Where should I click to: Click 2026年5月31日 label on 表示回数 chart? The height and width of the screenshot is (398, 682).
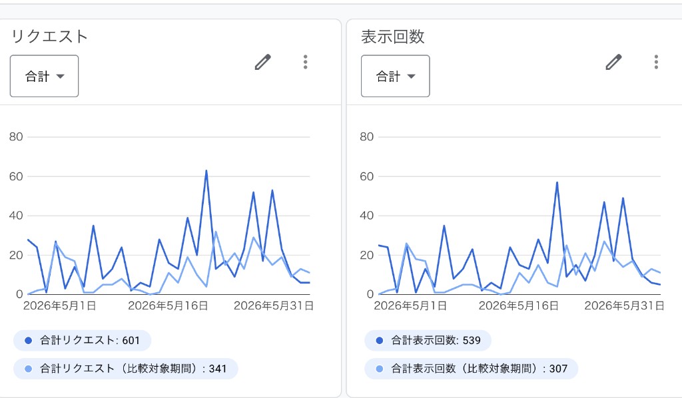pos(624,306)
